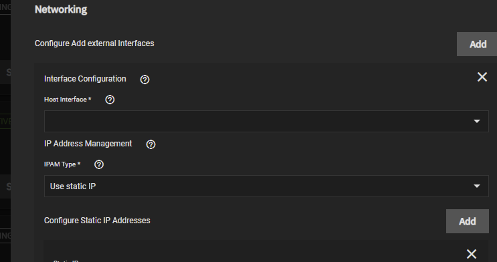Open IP Address Management help icon
Image resolution: width=497 pixels, height=262 pixels.
(x=151, y=144)
